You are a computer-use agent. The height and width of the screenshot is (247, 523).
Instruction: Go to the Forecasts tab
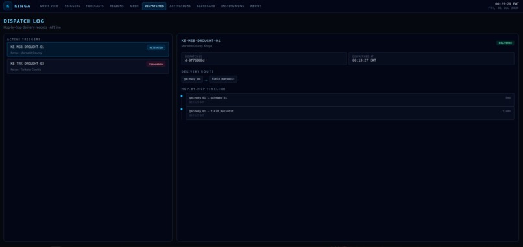(95, 6)
